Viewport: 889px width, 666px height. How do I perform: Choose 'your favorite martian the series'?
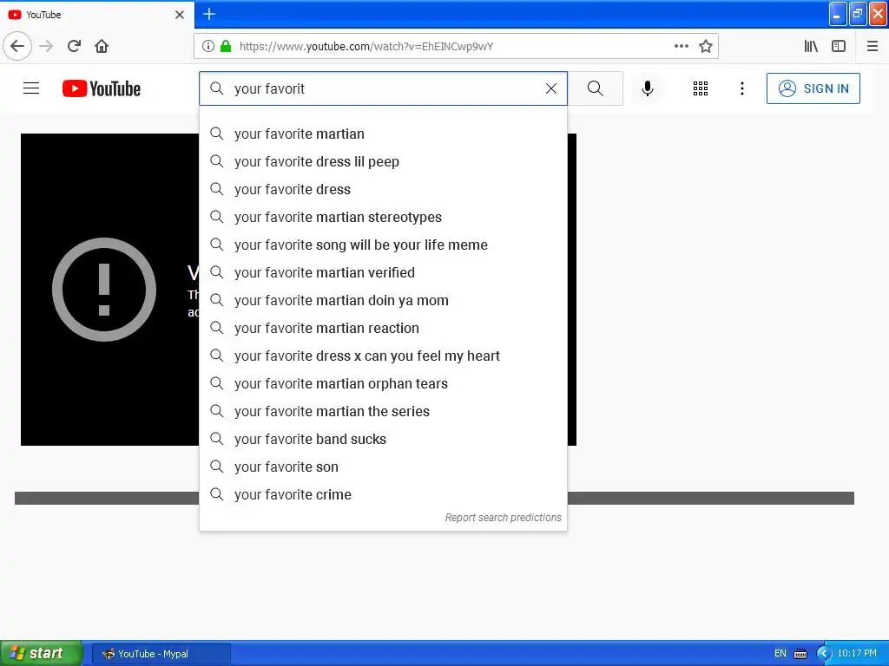[383, 411]
